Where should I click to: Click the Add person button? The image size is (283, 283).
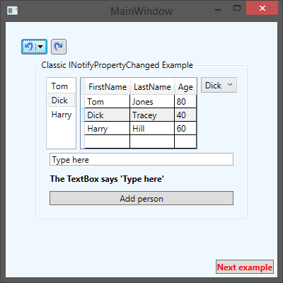(x=141, y=198)
